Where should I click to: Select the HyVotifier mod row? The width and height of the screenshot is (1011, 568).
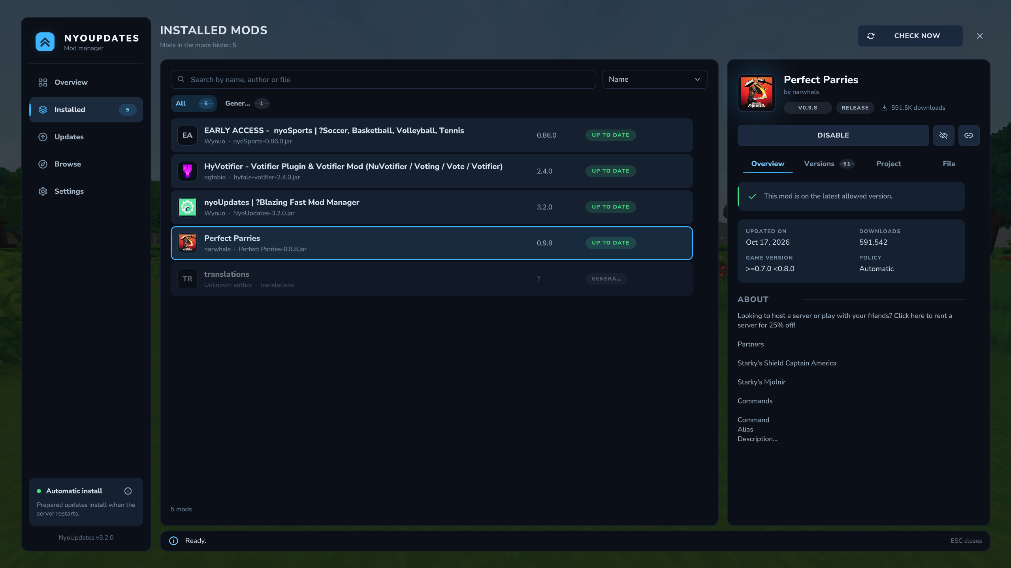431,171
